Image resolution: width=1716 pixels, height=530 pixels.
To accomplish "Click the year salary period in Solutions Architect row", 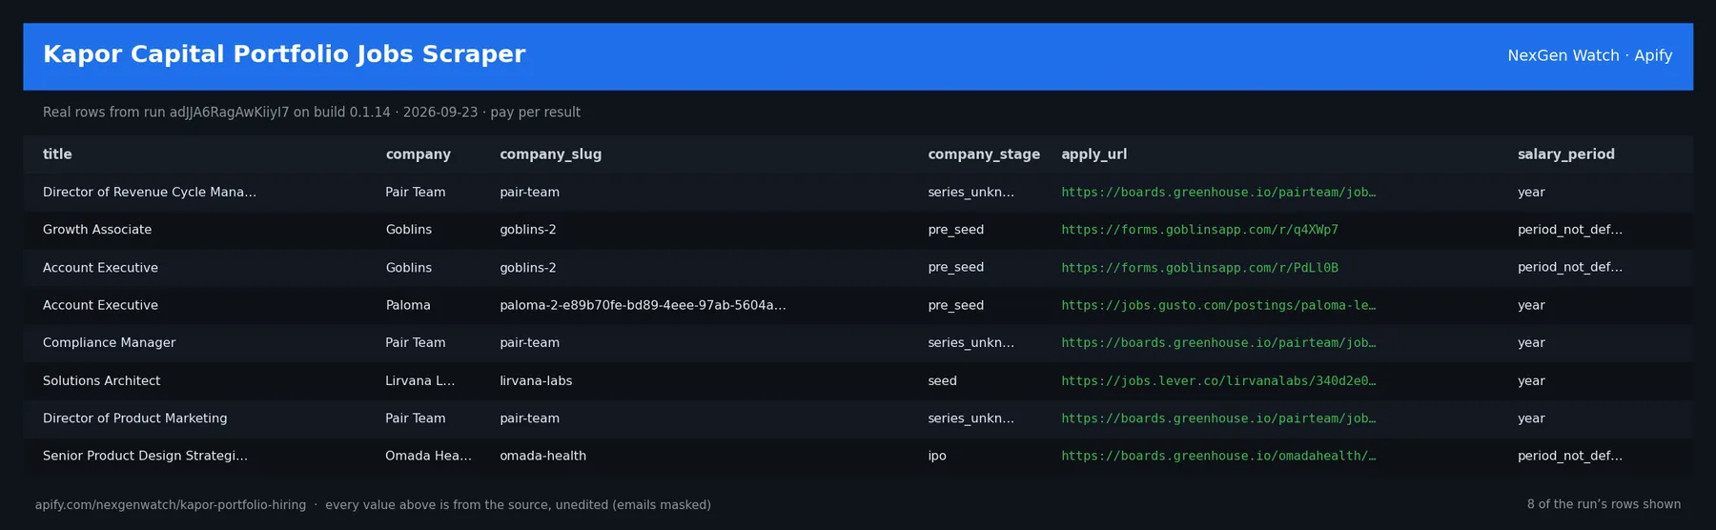I will [x=1531, y=380].
